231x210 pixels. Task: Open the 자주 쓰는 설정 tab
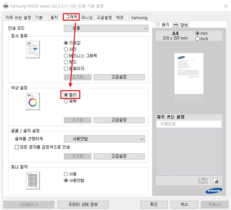[18, 17]
